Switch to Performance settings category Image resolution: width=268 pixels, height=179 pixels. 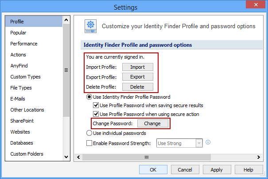(x=24, y=44)
